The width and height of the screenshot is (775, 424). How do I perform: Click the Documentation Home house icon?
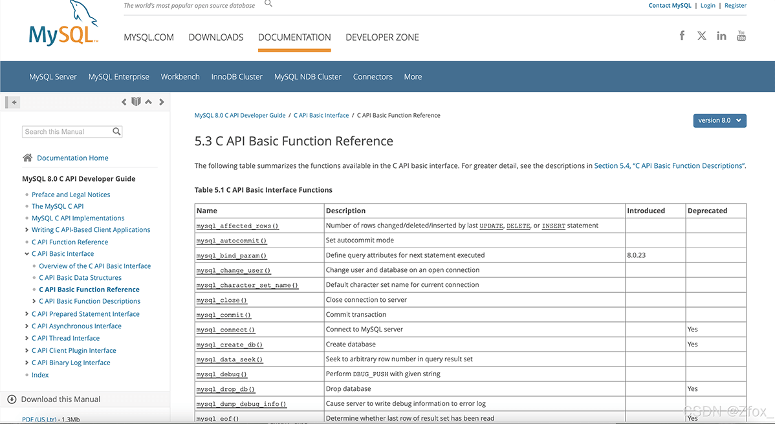(27, 158)
